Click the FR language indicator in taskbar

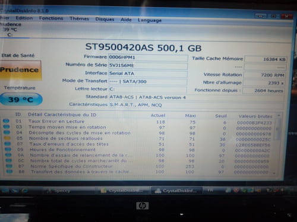(210, 190)
